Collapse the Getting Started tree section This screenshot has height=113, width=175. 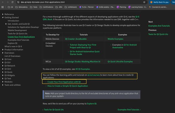pyautogui.click(x=3, y=17)
